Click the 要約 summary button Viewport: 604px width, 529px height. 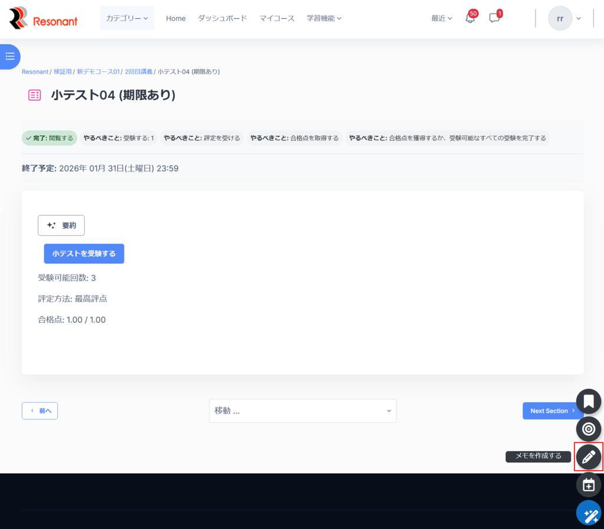click(x=61, y=225)
